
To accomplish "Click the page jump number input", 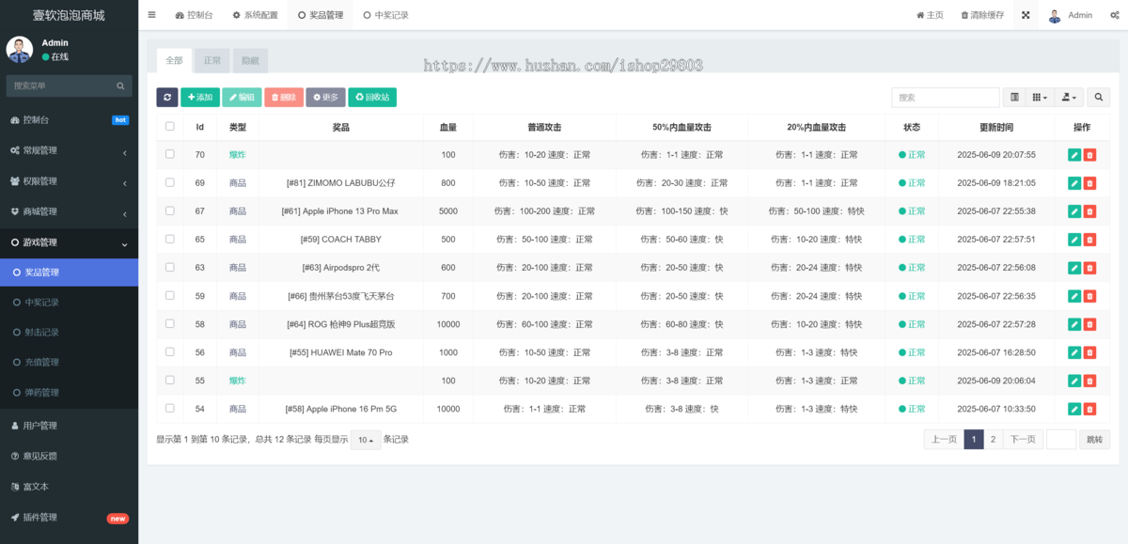I will 1061,439.
